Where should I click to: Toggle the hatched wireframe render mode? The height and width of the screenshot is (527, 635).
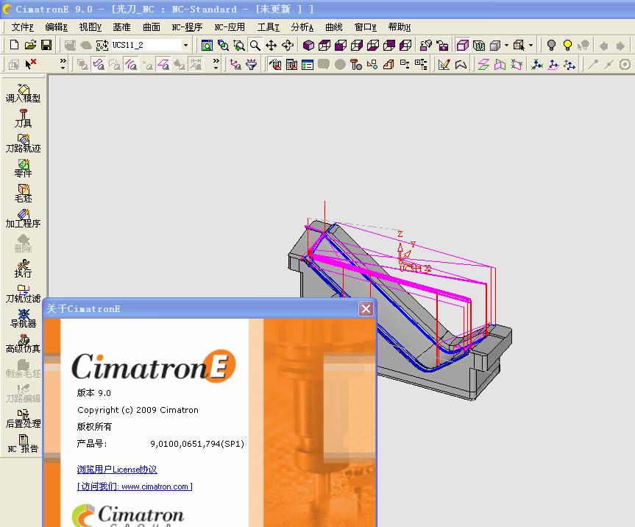479,45
